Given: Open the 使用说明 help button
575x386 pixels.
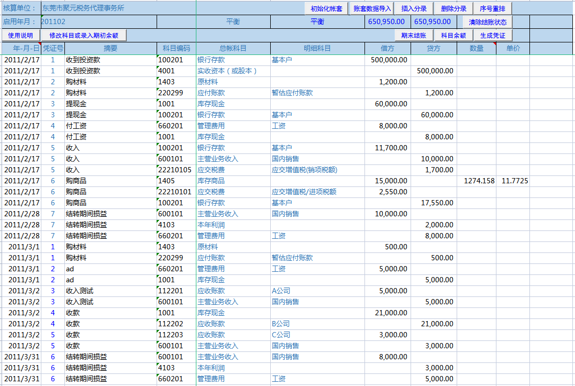Looking at the screenshot, I should click(19, 36).
